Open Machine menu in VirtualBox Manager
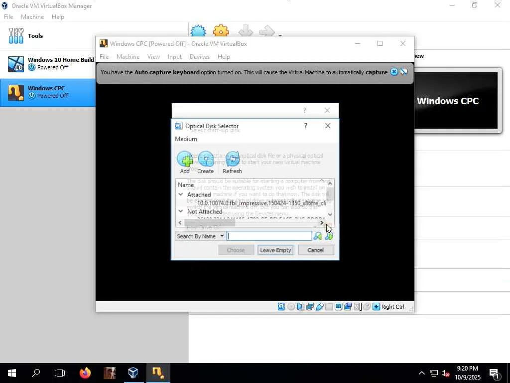The height and width of the screenshot is (383, 510). [x=32, y=16]
